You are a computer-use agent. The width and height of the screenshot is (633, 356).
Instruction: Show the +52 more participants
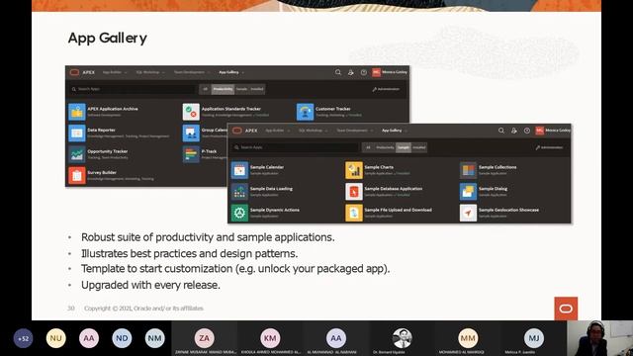23,338
